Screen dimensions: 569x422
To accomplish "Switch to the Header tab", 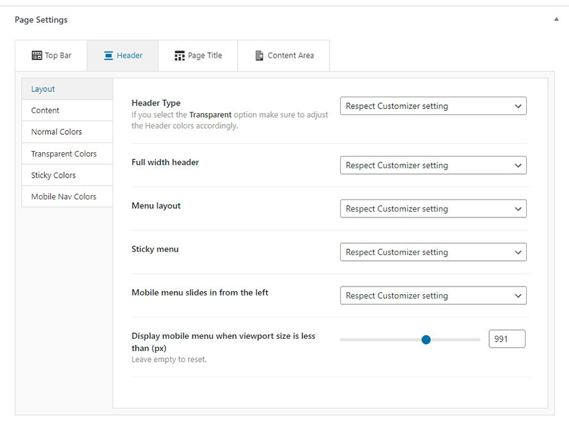I will 123,56.
